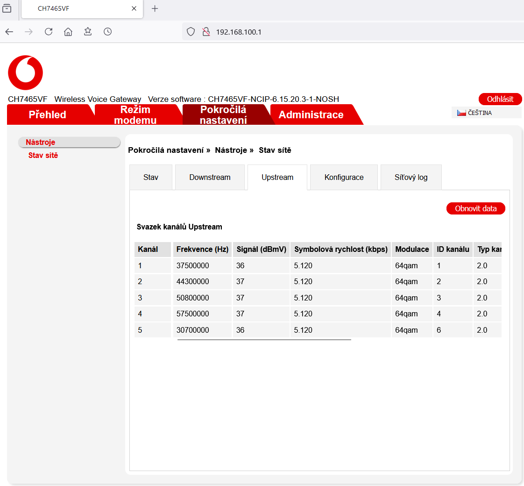This screenshot has width=524, height=486.
Task: Click the Odhlásit logout button
Action: 500,99
